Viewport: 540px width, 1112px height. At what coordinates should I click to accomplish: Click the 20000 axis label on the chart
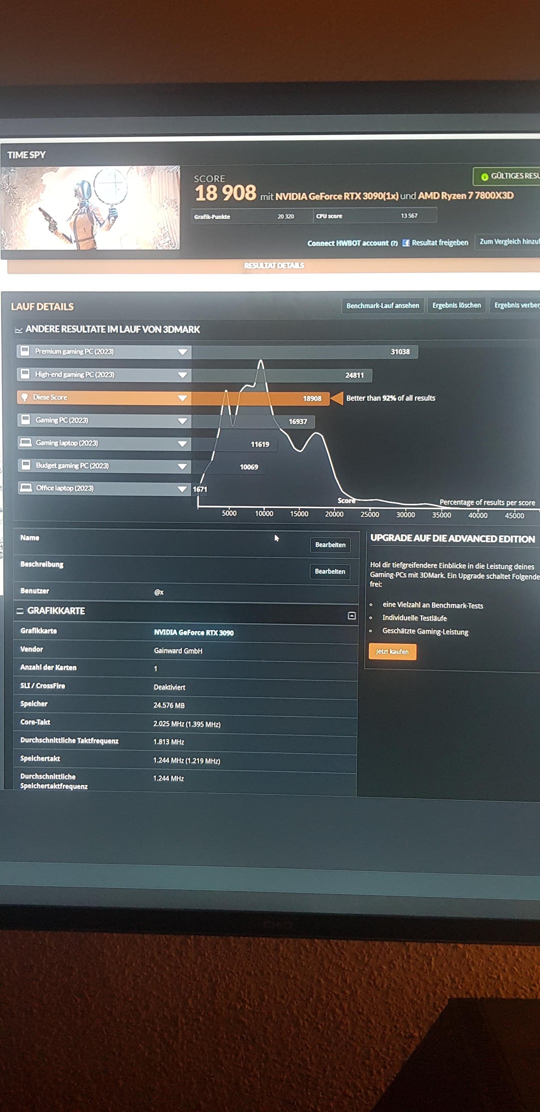334,514
